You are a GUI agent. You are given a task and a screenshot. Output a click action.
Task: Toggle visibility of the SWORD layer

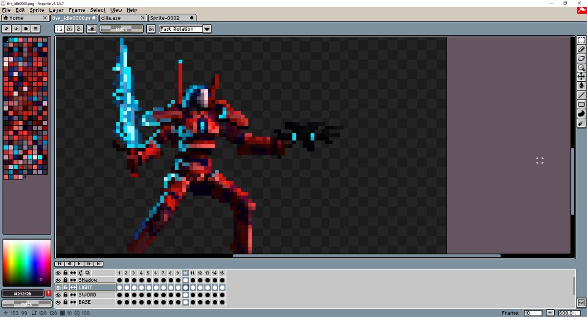coord(58,295)
